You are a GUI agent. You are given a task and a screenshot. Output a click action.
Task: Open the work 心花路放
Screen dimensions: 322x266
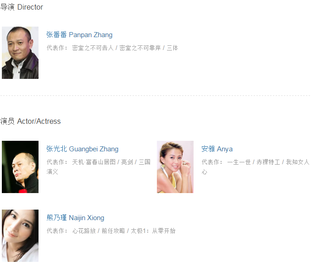(84, 231)
